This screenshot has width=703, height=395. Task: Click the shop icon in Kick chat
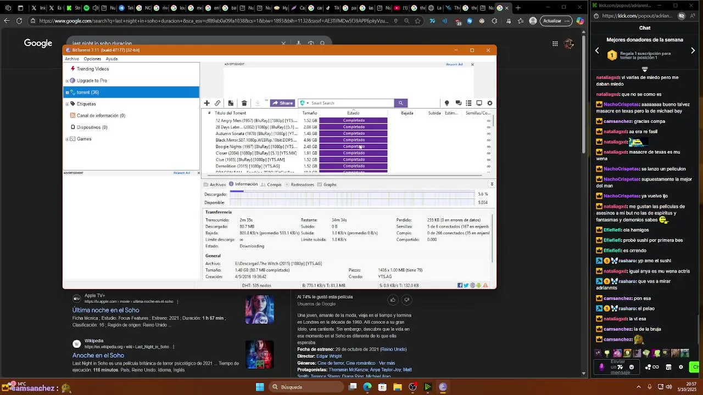click(668, 367)
